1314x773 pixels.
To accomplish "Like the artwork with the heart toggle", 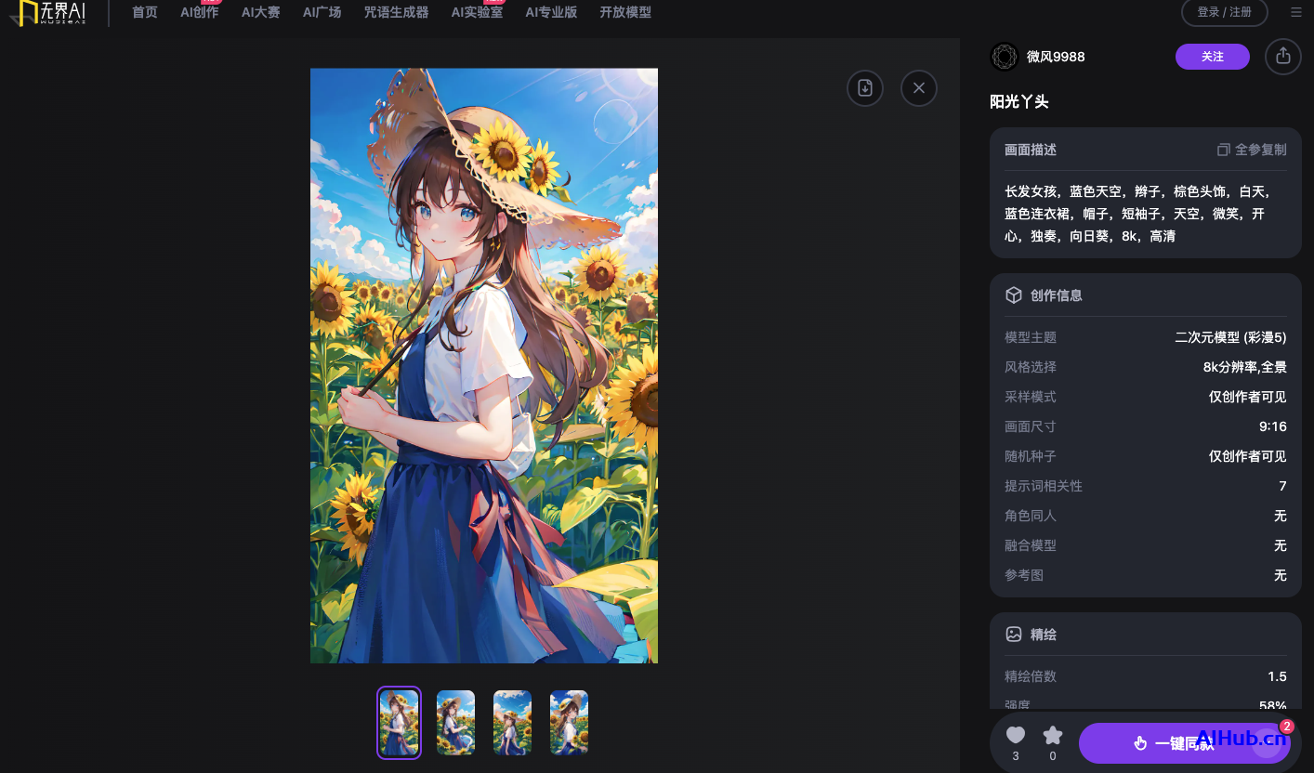I will click(1015, 734).
